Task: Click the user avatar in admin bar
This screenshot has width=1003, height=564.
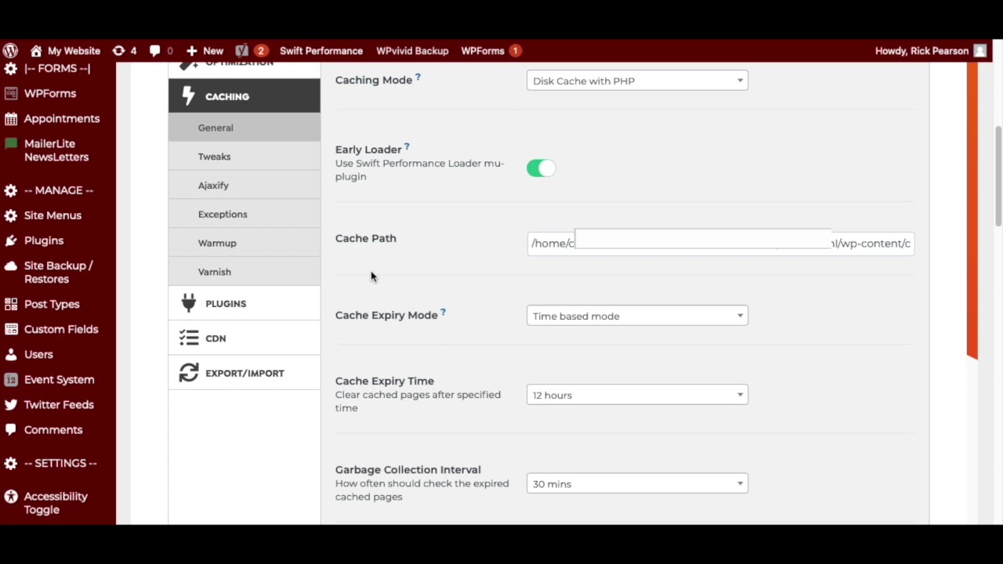Action: (x=980, y=51)
